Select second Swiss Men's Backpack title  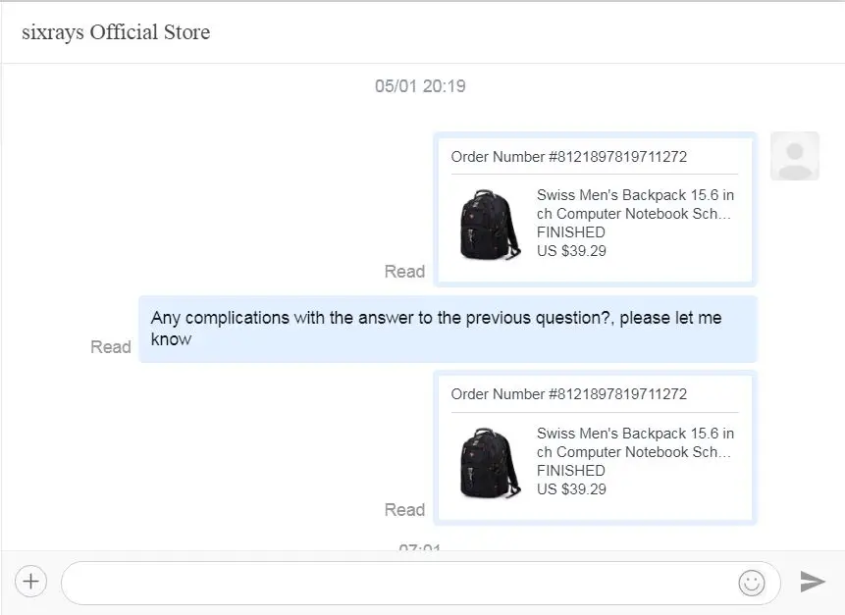coord(635,442)
